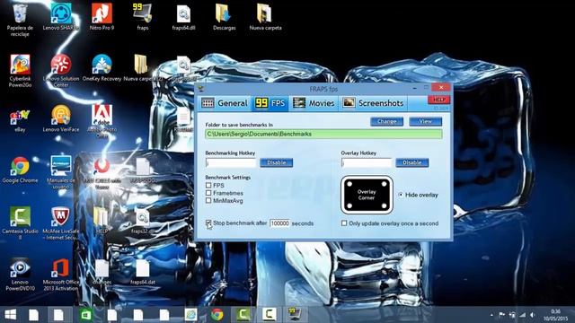
Task: Select the Descargas folder icon
Action: tap(224, 16)
